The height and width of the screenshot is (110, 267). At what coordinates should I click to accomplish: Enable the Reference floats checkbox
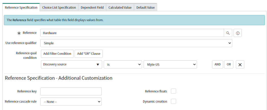[x=173, y=91]
